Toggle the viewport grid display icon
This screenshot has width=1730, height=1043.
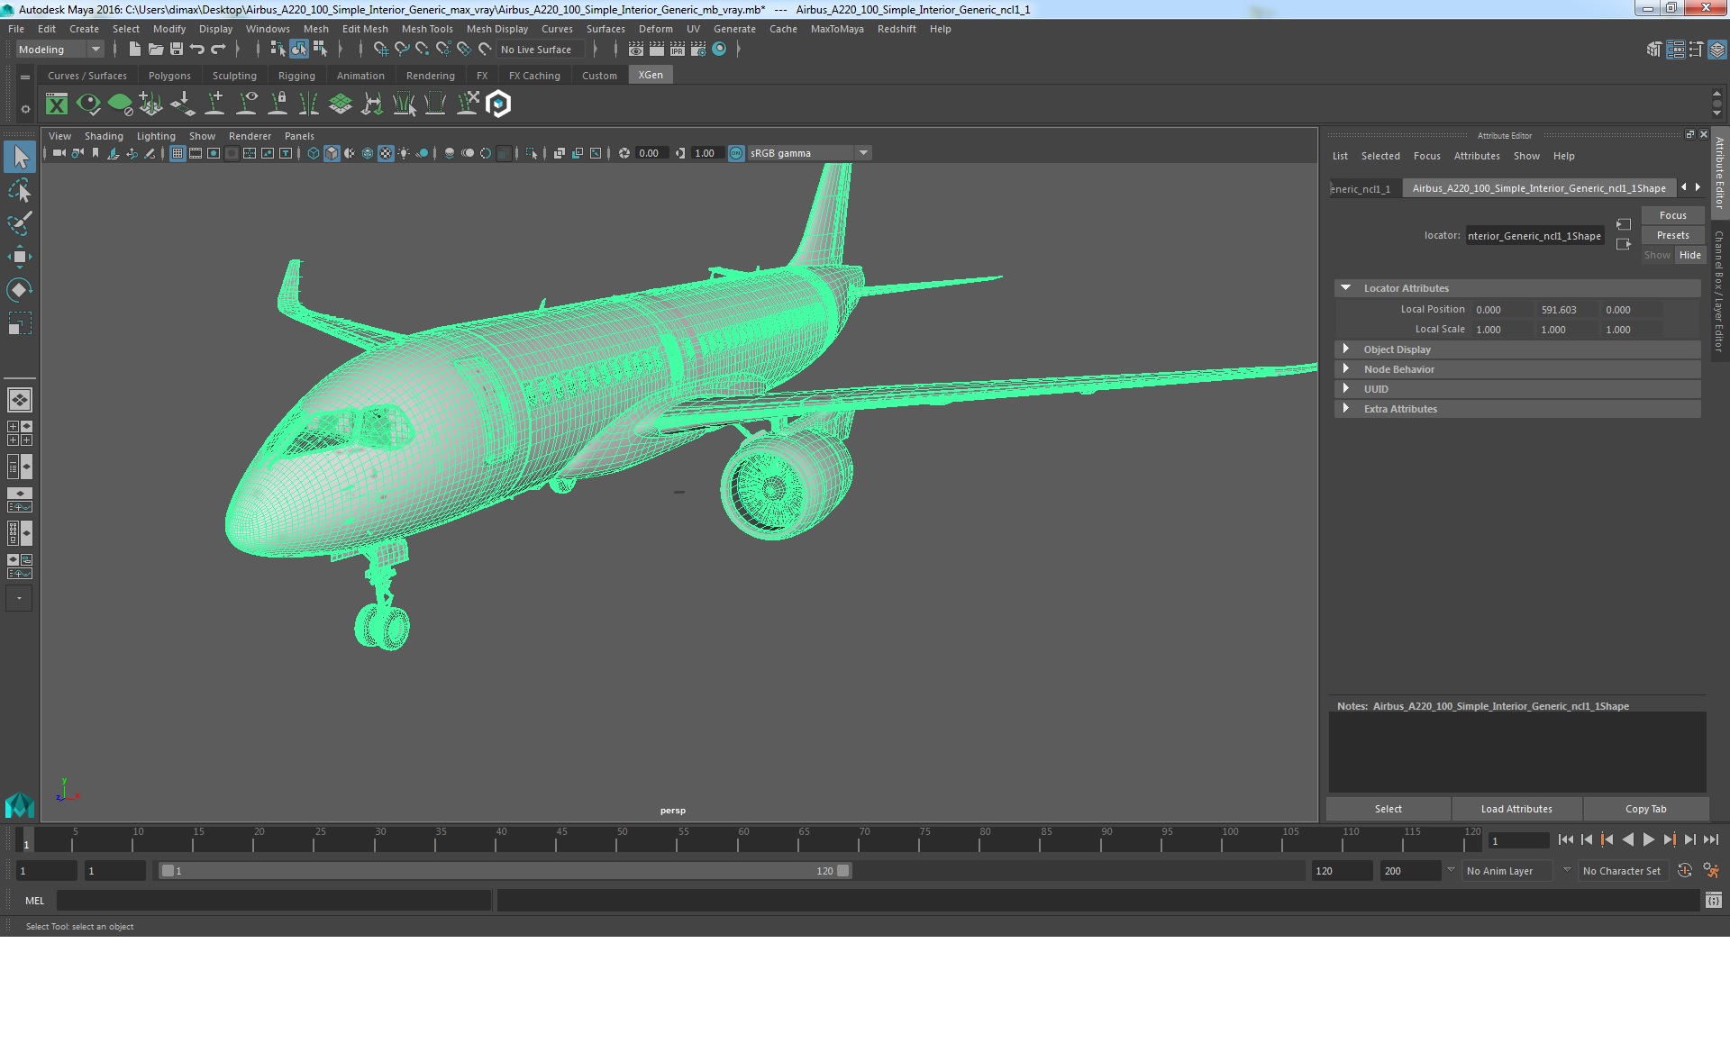(x=178, y=153)
